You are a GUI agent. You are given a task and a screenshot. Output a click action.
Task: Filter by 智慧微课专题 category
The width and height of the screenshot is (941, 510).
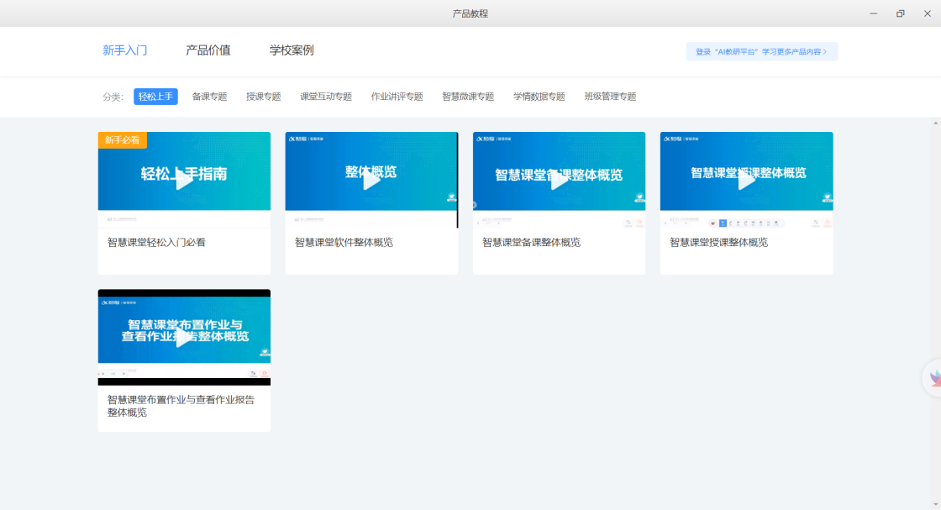point(468,97)
